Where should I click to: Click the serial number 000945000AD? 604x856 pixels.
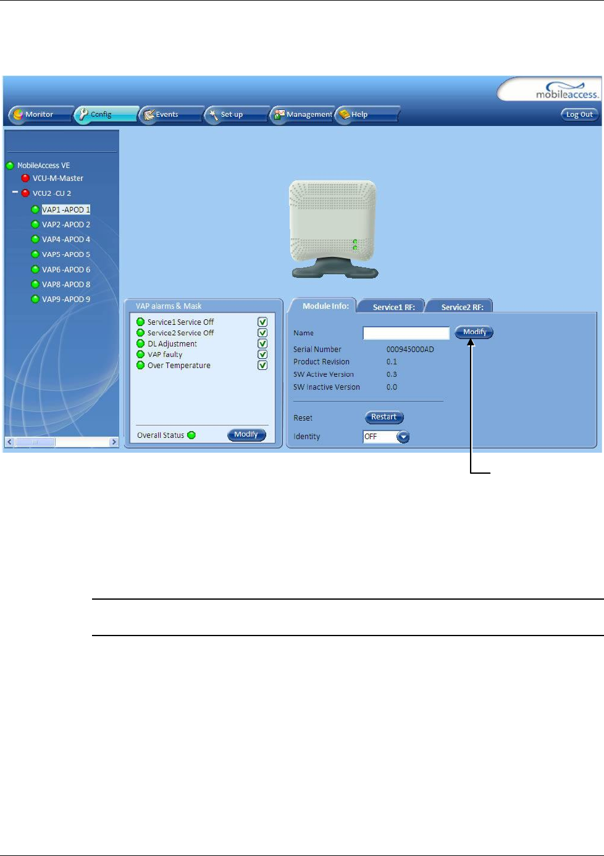coord(410,350)
